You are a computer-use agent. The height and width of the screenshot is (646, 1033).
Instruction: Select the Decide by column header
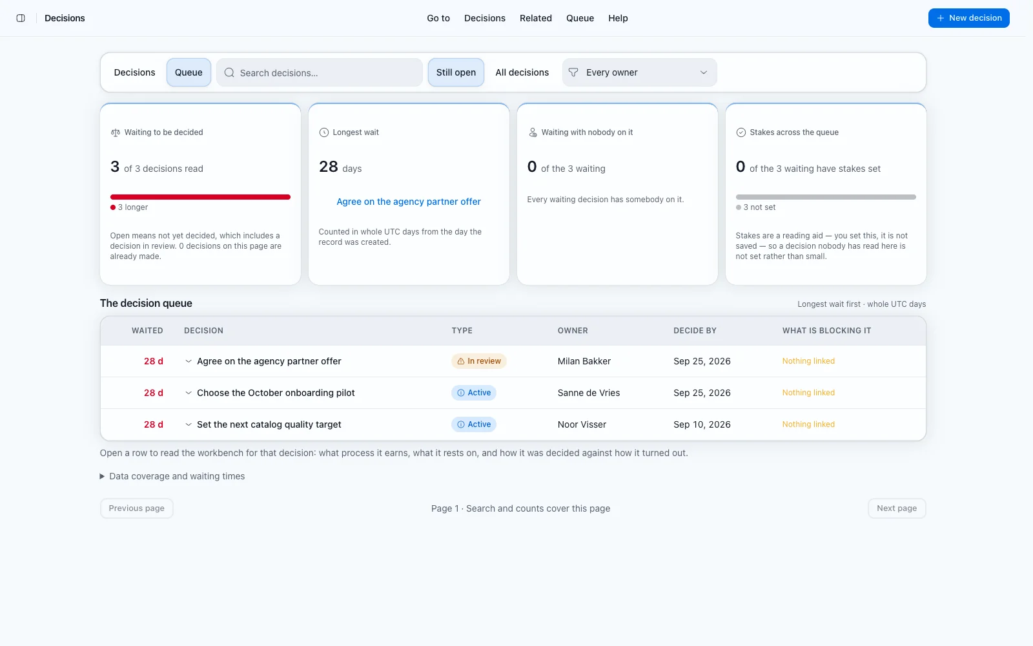(x=695, y=331)
